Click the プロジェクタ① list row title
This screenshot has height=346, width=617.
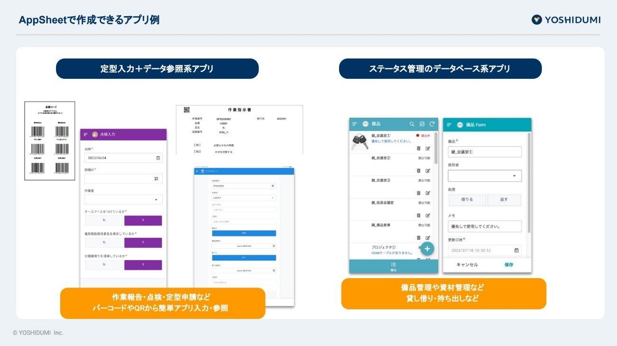[x=384, y=247]
